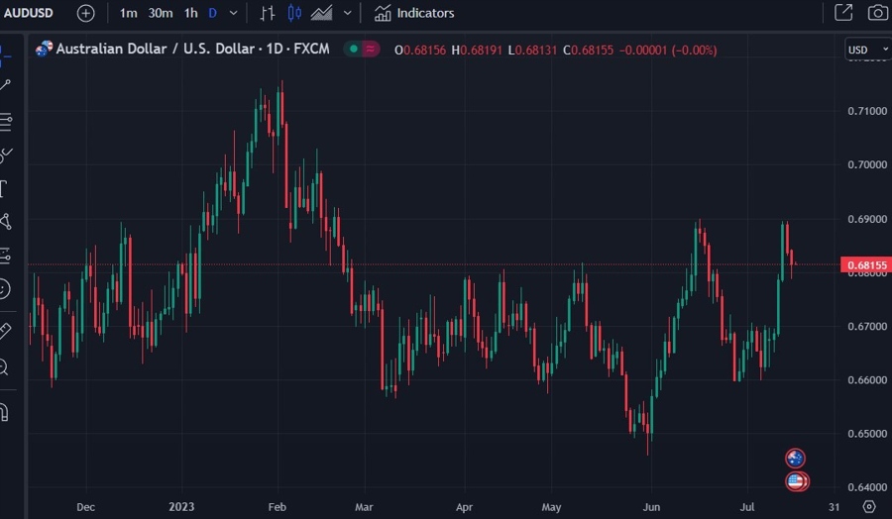Image resolution: width=892 pixels, height=519 pixels.
Task: Click the AUDUSD symbol search field
Action: click(x=29, y=13)
